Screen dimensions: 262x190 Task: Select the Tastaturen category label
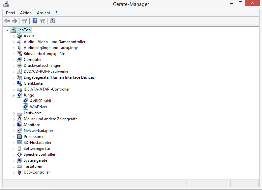click(x=33, y=166)
